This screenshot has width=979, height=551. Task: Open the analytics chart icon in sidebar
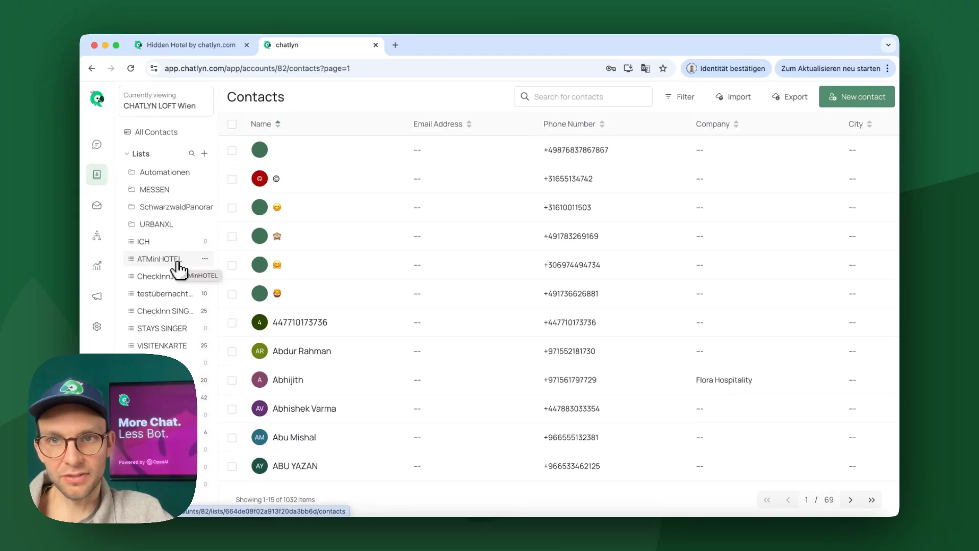tap(97, 266)
